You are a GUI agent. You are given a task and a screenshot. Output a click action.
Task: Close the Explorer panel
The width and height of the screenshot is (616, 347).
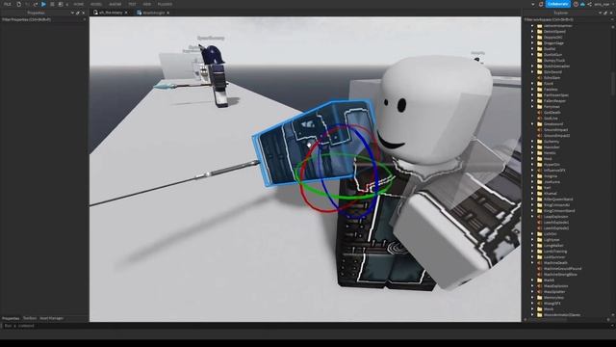tap(611, 13)
